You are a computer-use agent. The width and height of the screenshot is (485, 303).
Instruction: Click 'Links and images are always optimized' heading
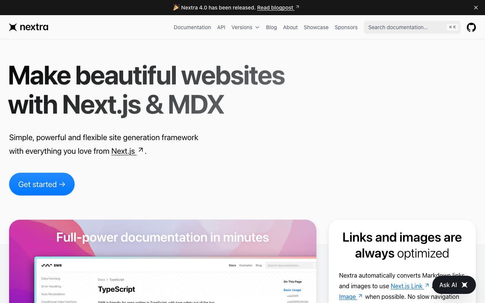pos(402,245)
